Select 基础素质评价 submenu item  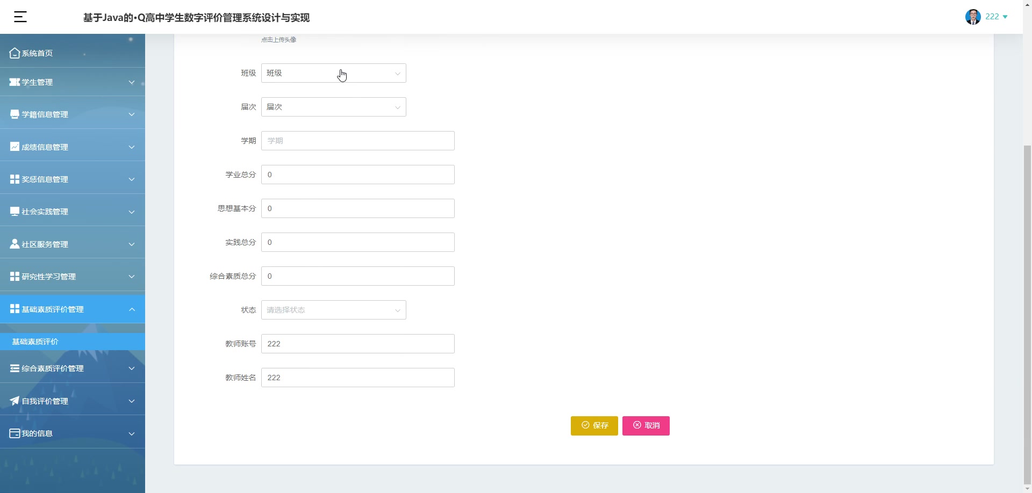pyautogui.click(x=73, y=342)
